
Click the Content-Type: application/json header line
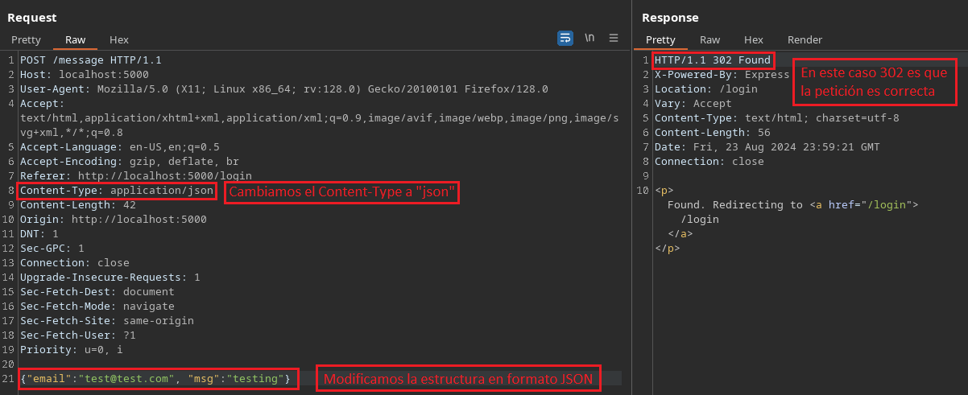(x=117, y=191)
